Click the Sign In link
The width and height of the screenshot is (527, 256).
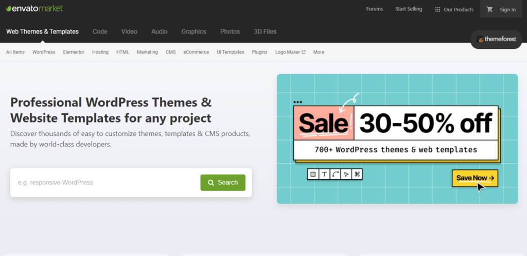pos(507,9)
